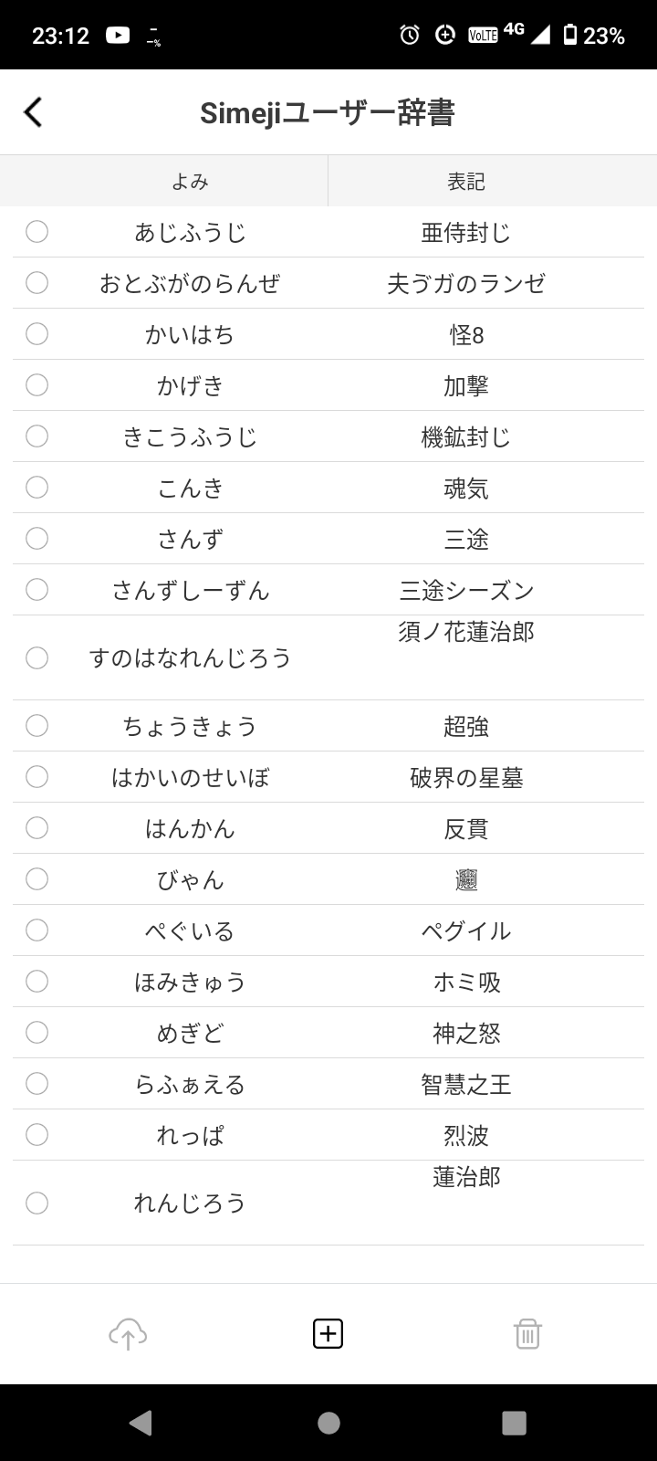Tap the word 三途シーズン
The height and width of the screenshot is (1461, 657).
(465, 590)
